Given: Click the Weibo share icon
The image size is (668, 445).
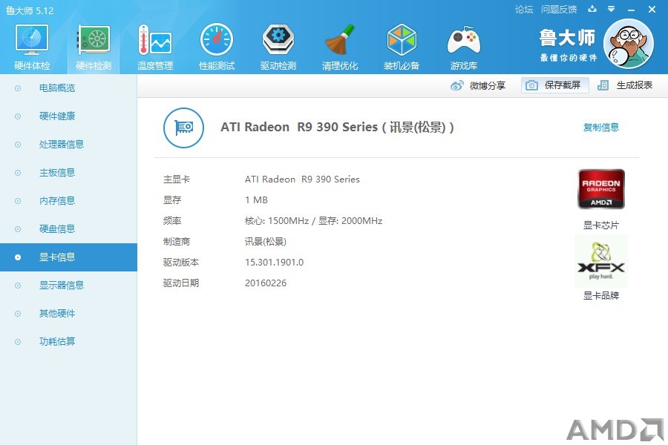Looking at the screenshot, I should (456, 85).
